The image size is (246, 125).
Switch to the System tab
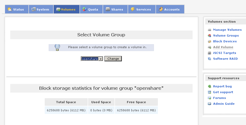pos(41,9)
